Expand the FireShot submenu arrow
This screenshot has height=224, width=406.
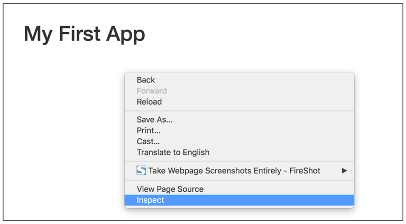click(x=345, y=171)
